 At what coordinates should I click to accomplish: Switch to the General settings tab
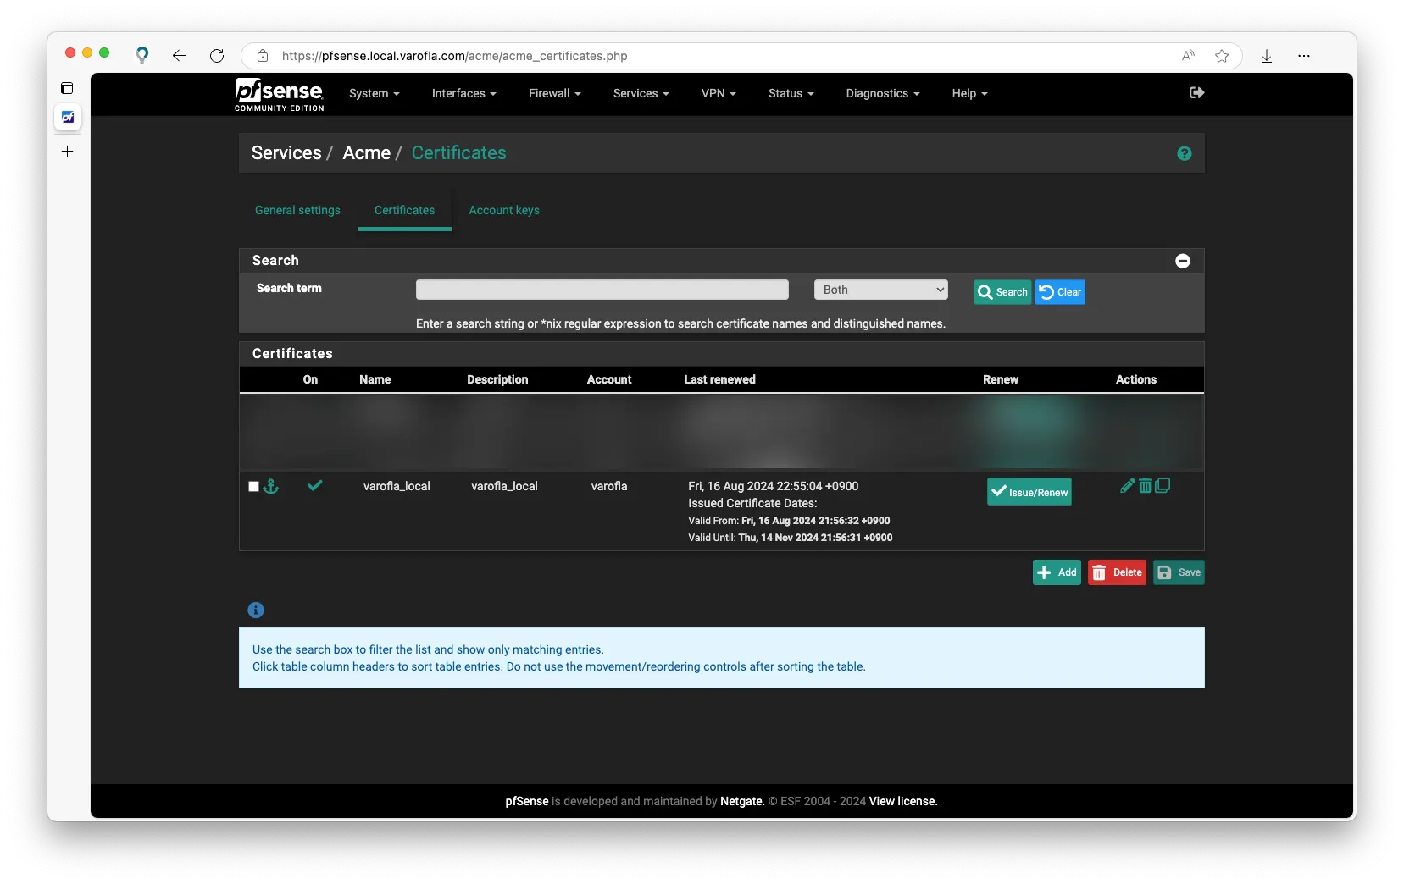297,210
